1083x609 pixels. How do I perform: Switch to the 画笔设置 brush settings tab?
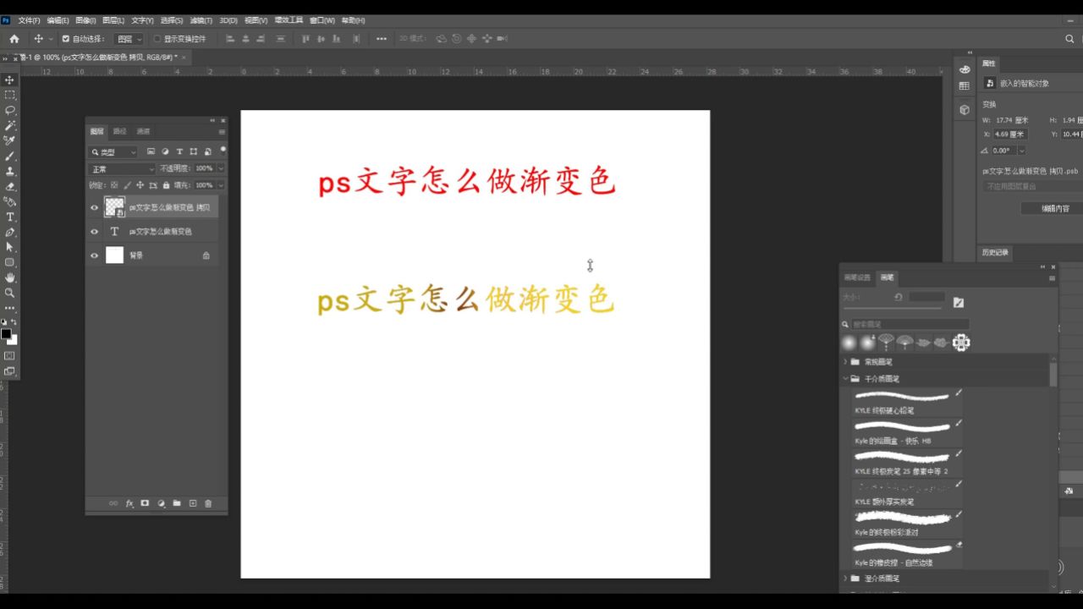pos(857,277)
